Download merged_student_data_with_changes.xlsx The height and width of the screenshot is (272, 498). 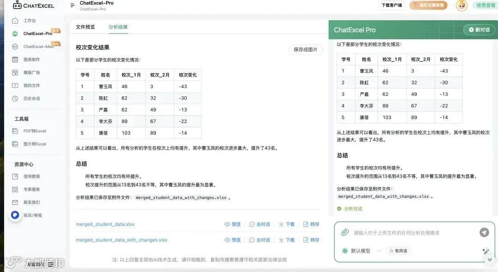tap(287, 240)
